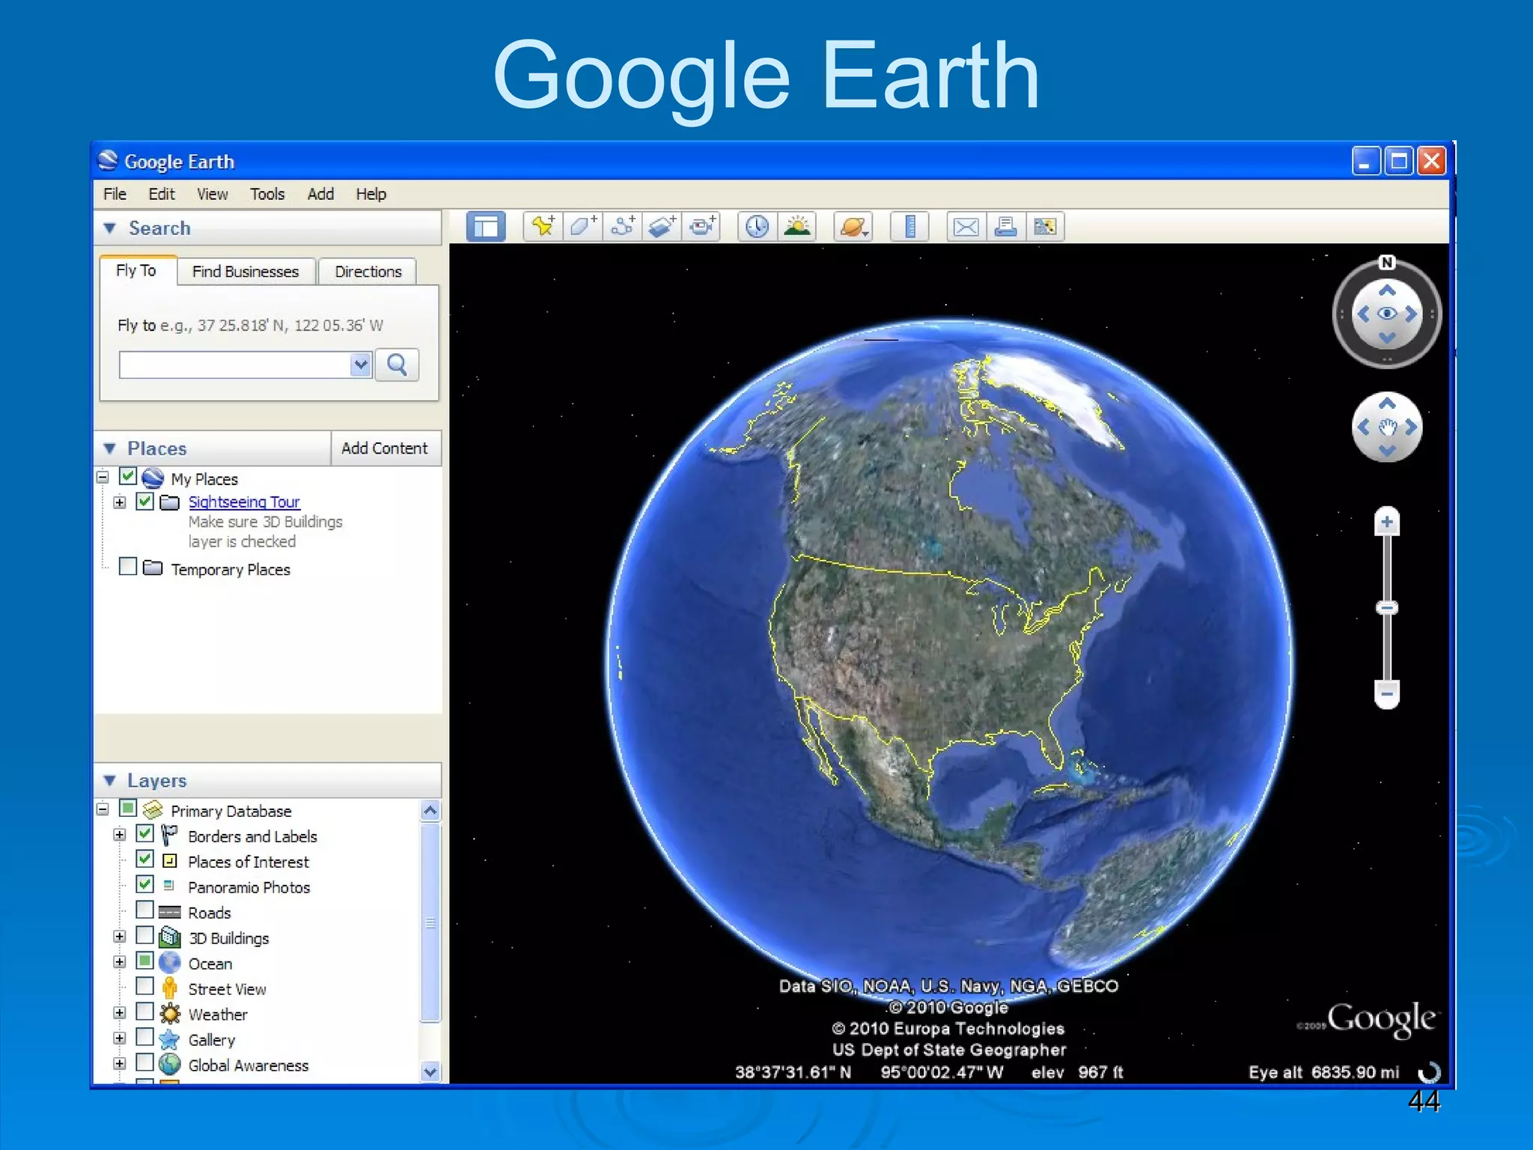This screenshot has width=1533, height=1150.
Task: Open the planet switcher icon
Action: click(x=853, y=226)
